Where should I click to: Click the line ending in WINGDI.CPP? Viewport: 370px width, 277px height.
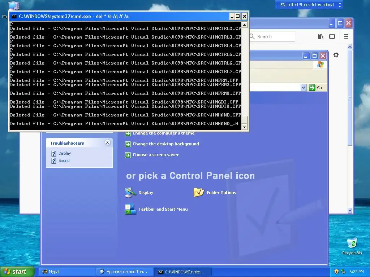coord(124,102)
